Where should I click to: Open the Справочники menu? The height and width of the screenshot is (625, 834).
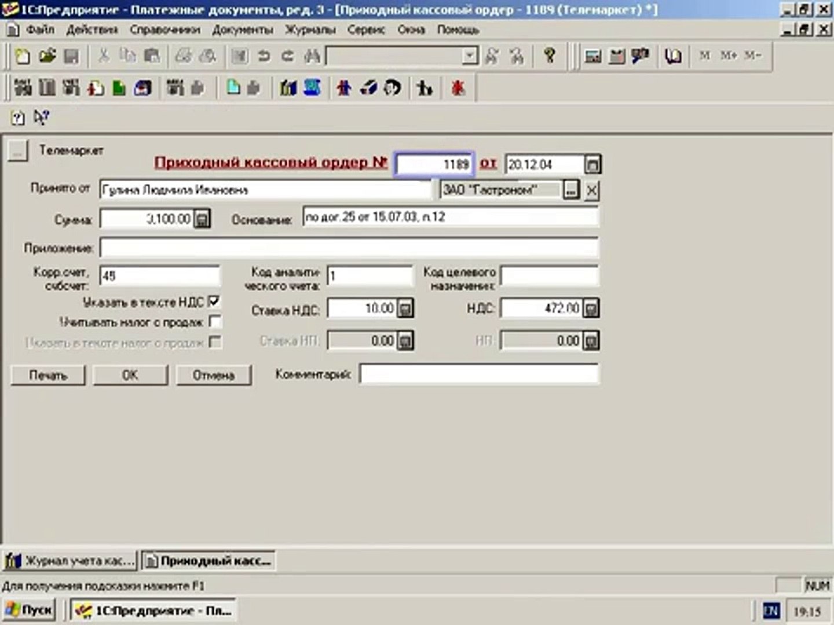(x=164, y=30)
